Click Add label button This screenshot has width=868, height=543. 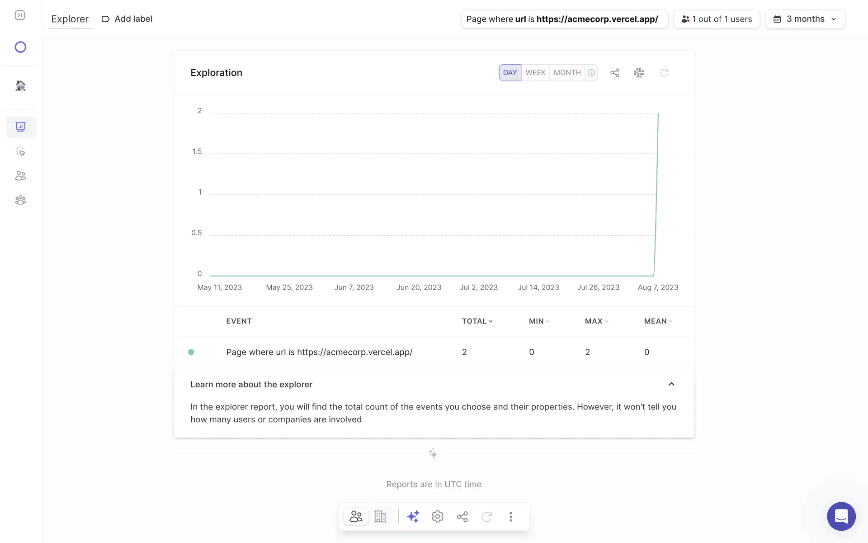(127, 19)
